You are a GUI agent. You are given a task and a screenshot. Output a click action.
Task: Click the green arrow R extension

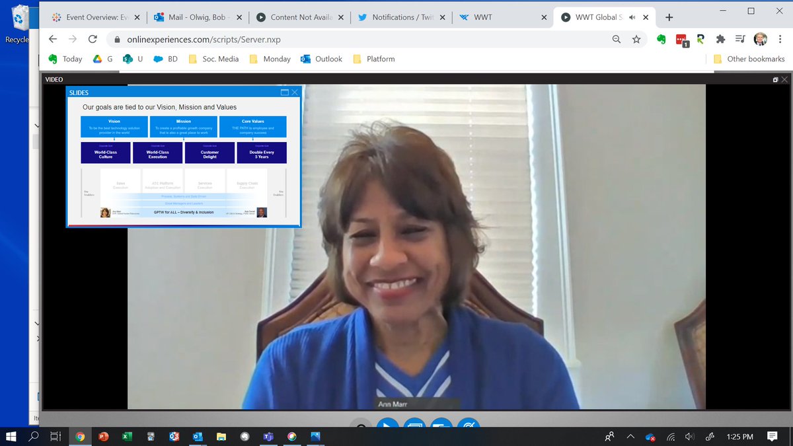[700, 39]
